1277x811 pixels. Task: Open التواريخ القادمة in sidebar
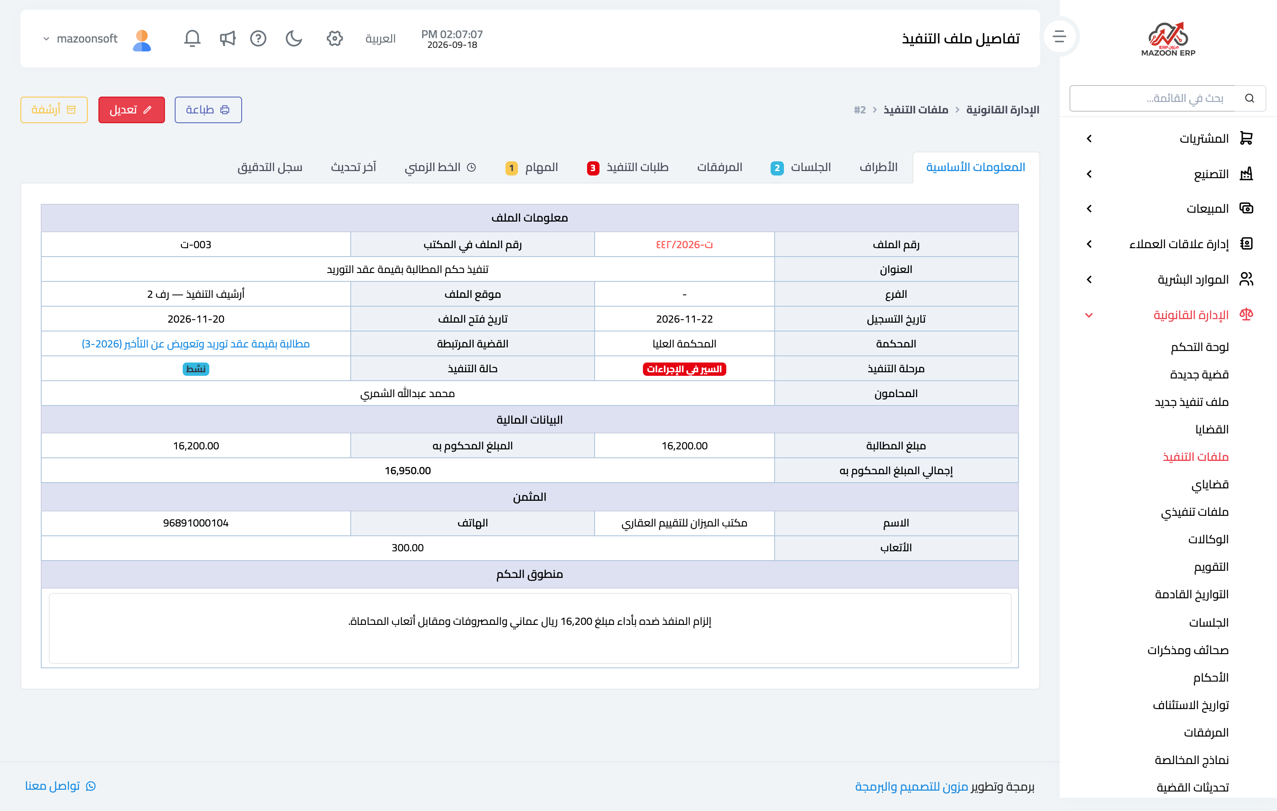tap(1191, 595)
